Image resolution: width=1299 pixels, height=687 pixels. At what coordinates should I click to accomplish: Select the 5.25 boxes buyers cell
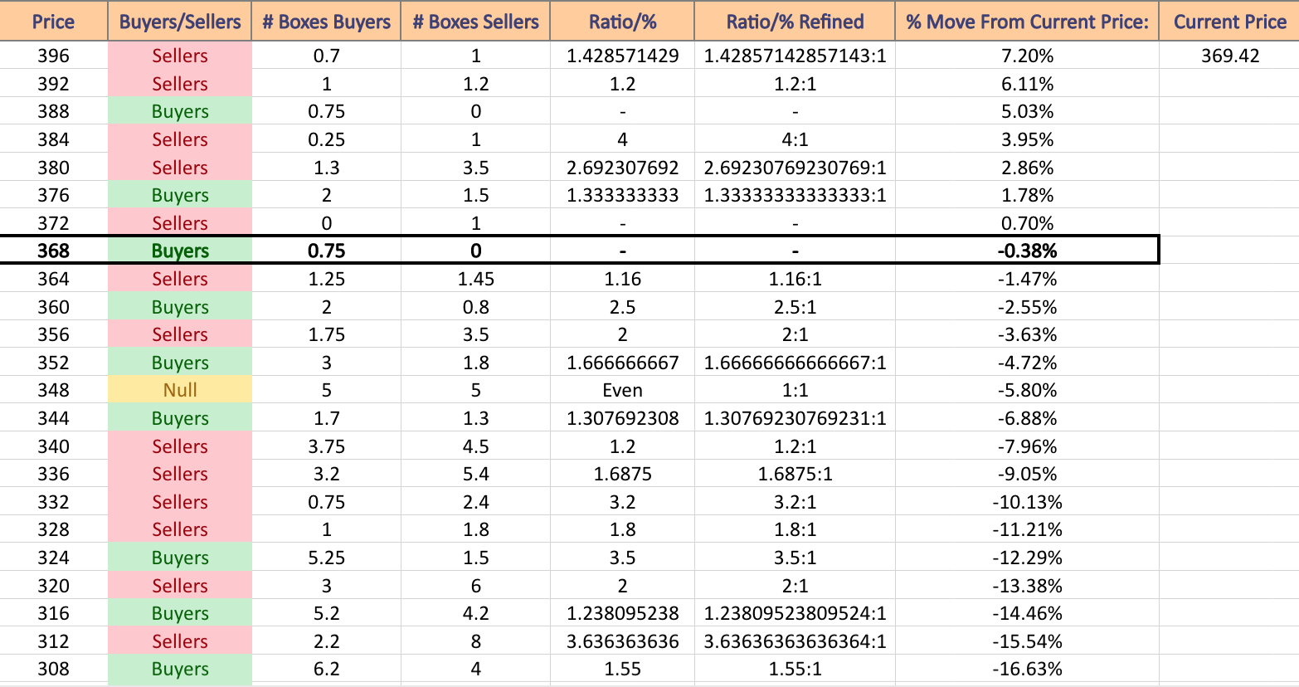click(326, 558)
